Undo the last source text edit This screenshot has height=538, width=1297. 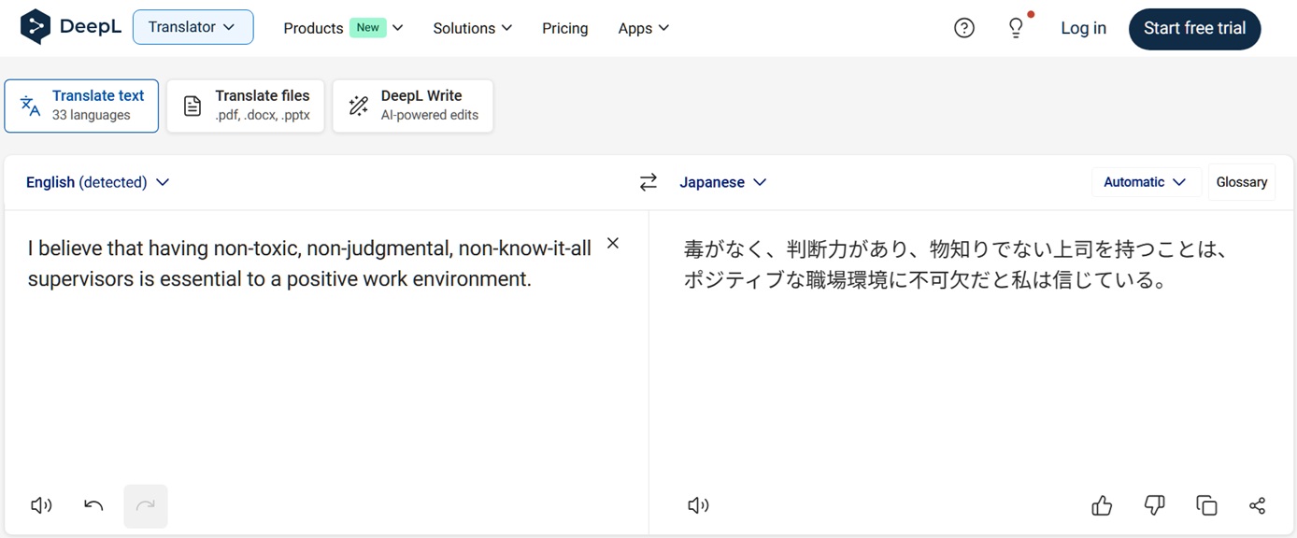pos(93,505)
